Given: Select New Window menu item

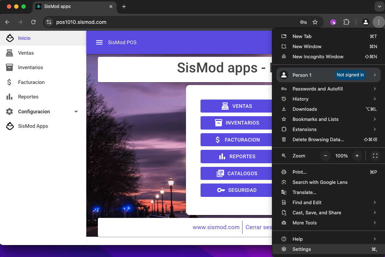Looking at the screenshot, I should pyautogui.click(x=328, y=46).
